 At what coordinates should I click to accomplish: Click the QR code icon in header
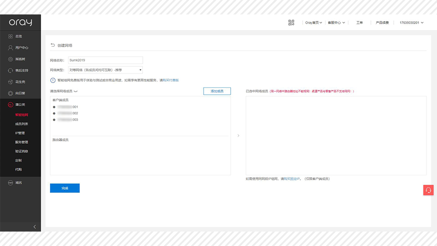[291, 23]
